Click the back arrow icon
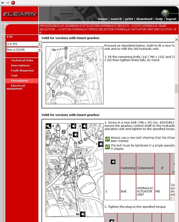Screen dimensions: 179x222 (2, 3)
